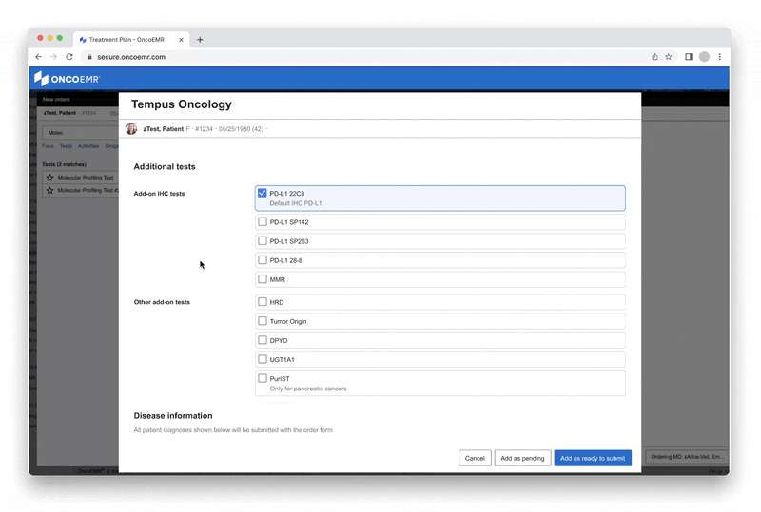761x512 pixels.
Task: Click the browser profile avatar
Action: tap(704, 57)
